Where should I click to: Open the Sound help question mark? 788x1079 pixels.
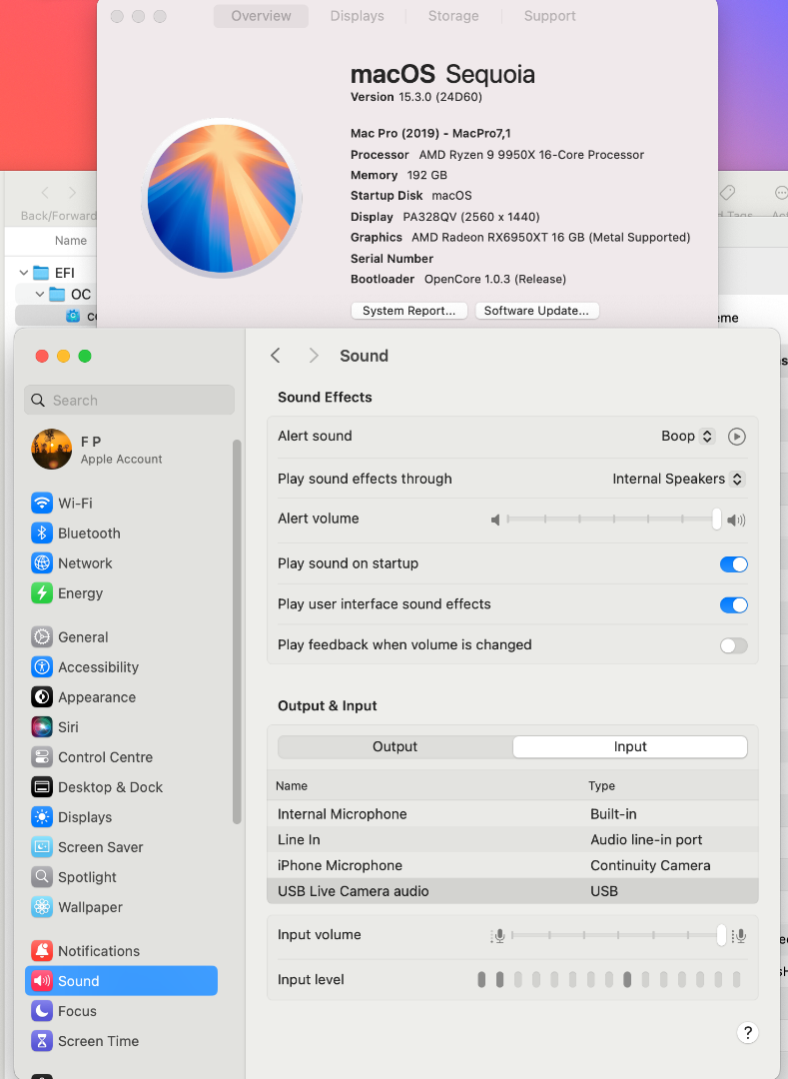(x=747, y=1033)
